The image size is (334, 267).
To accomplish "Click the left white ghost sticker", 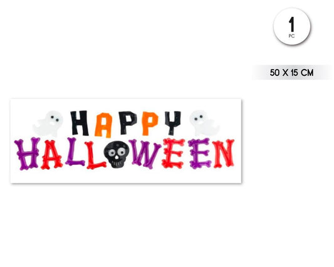I will pos(48,123).
